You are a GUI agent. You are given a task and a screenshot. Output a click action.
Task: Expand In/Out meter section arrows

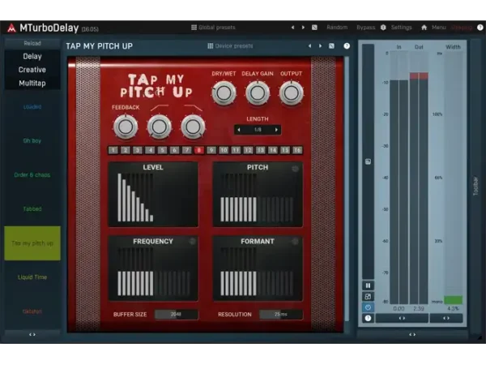[402, 318]
